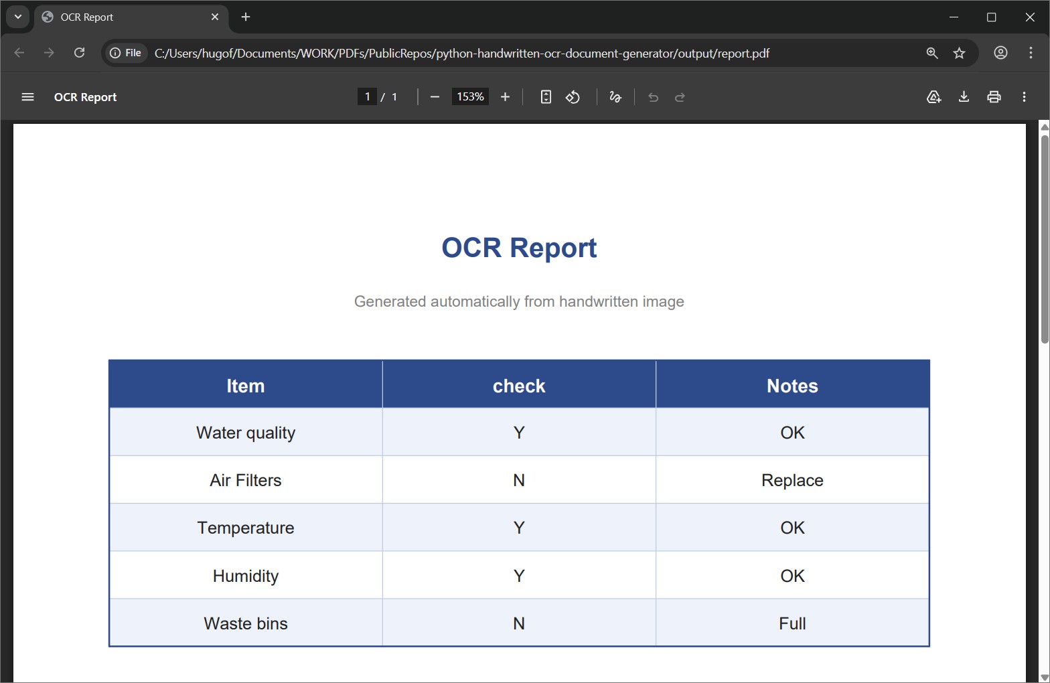The height and width of the screenshot is (683, 1050).
Task: Click the vertical scrollbar thumb
Action: pos(1044,239)
